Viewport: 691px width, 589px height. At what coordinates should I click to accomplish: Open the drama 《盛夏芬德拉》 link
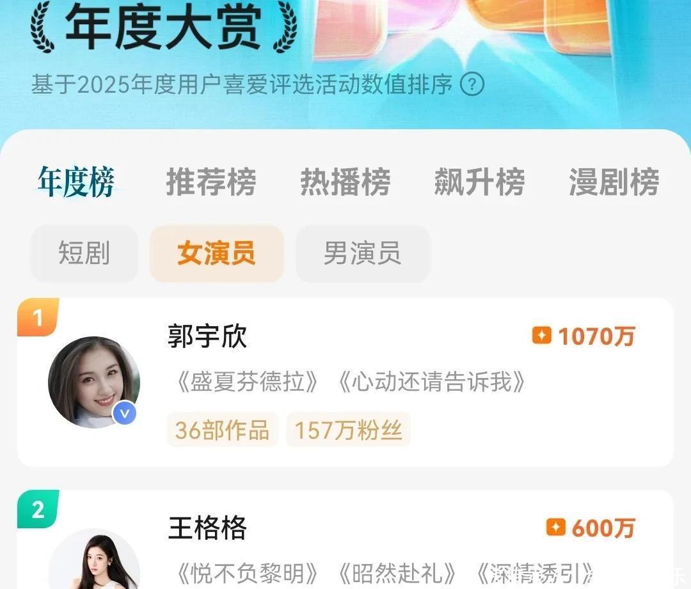tap(247, 382)
